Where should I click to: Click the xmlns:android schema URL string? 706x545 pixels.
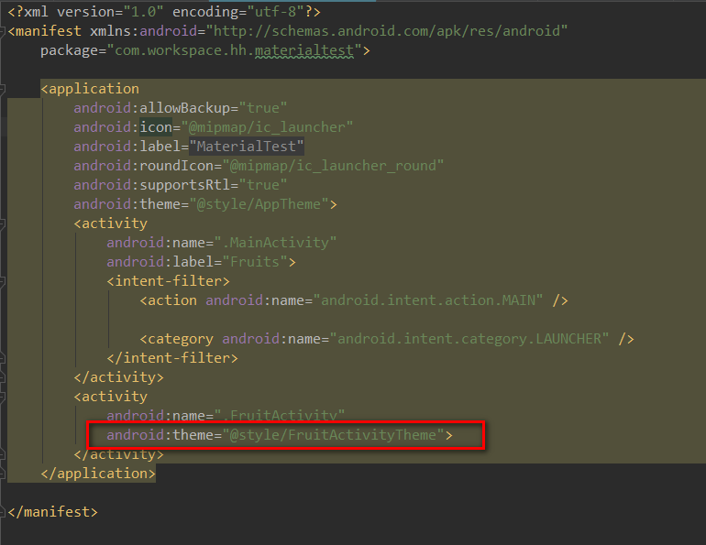[x=387, y=31]
